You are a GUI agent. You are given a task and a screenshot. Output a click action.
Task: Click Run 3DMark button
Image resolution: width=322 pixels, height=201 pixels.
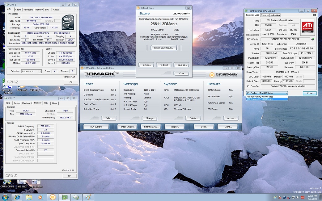pyautogui.click(x=96, y=127)
